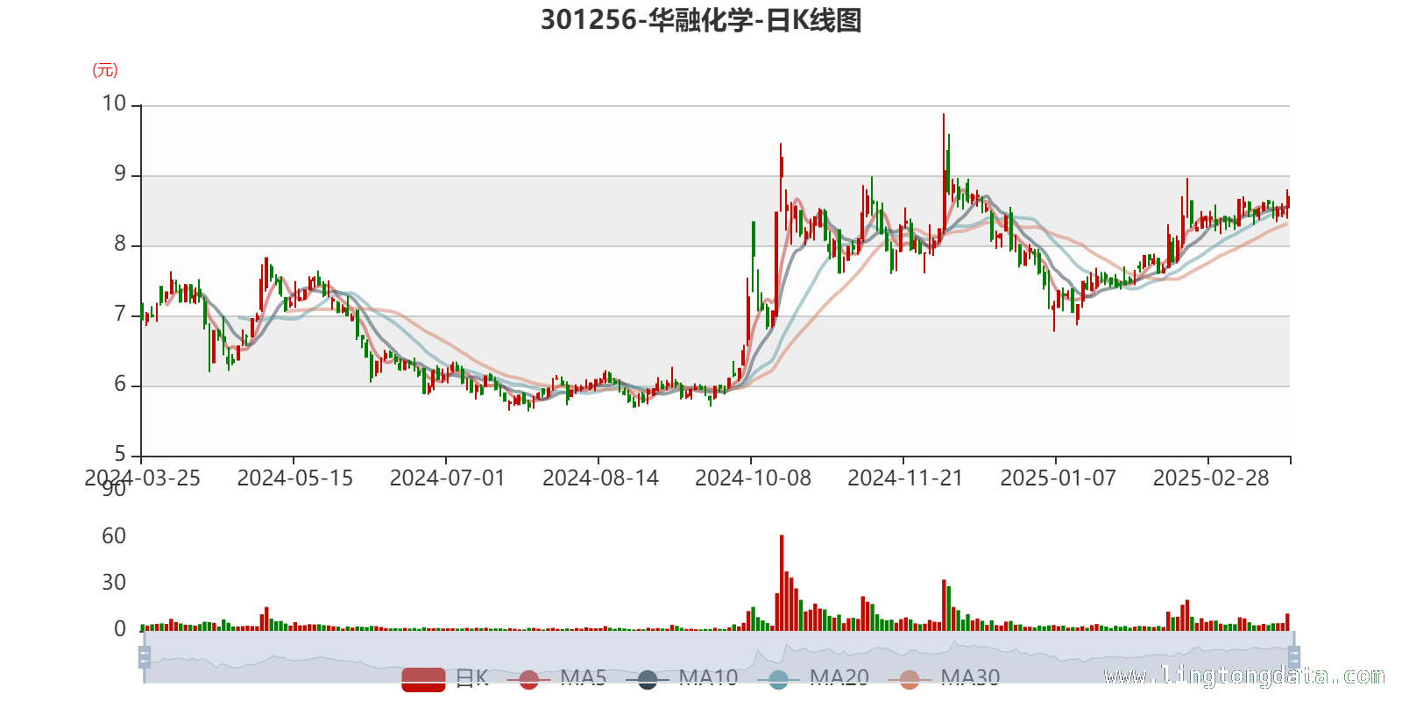Click price axis label 6
Screen dimensions: 1402x701
click(x=120, y=385)
